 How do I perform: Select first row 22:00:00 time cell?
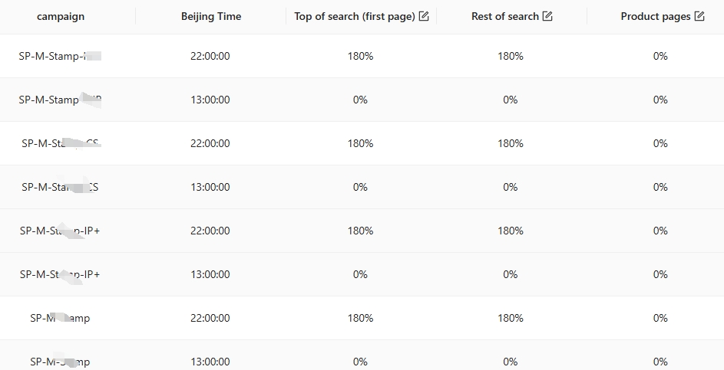pos(210,56)
